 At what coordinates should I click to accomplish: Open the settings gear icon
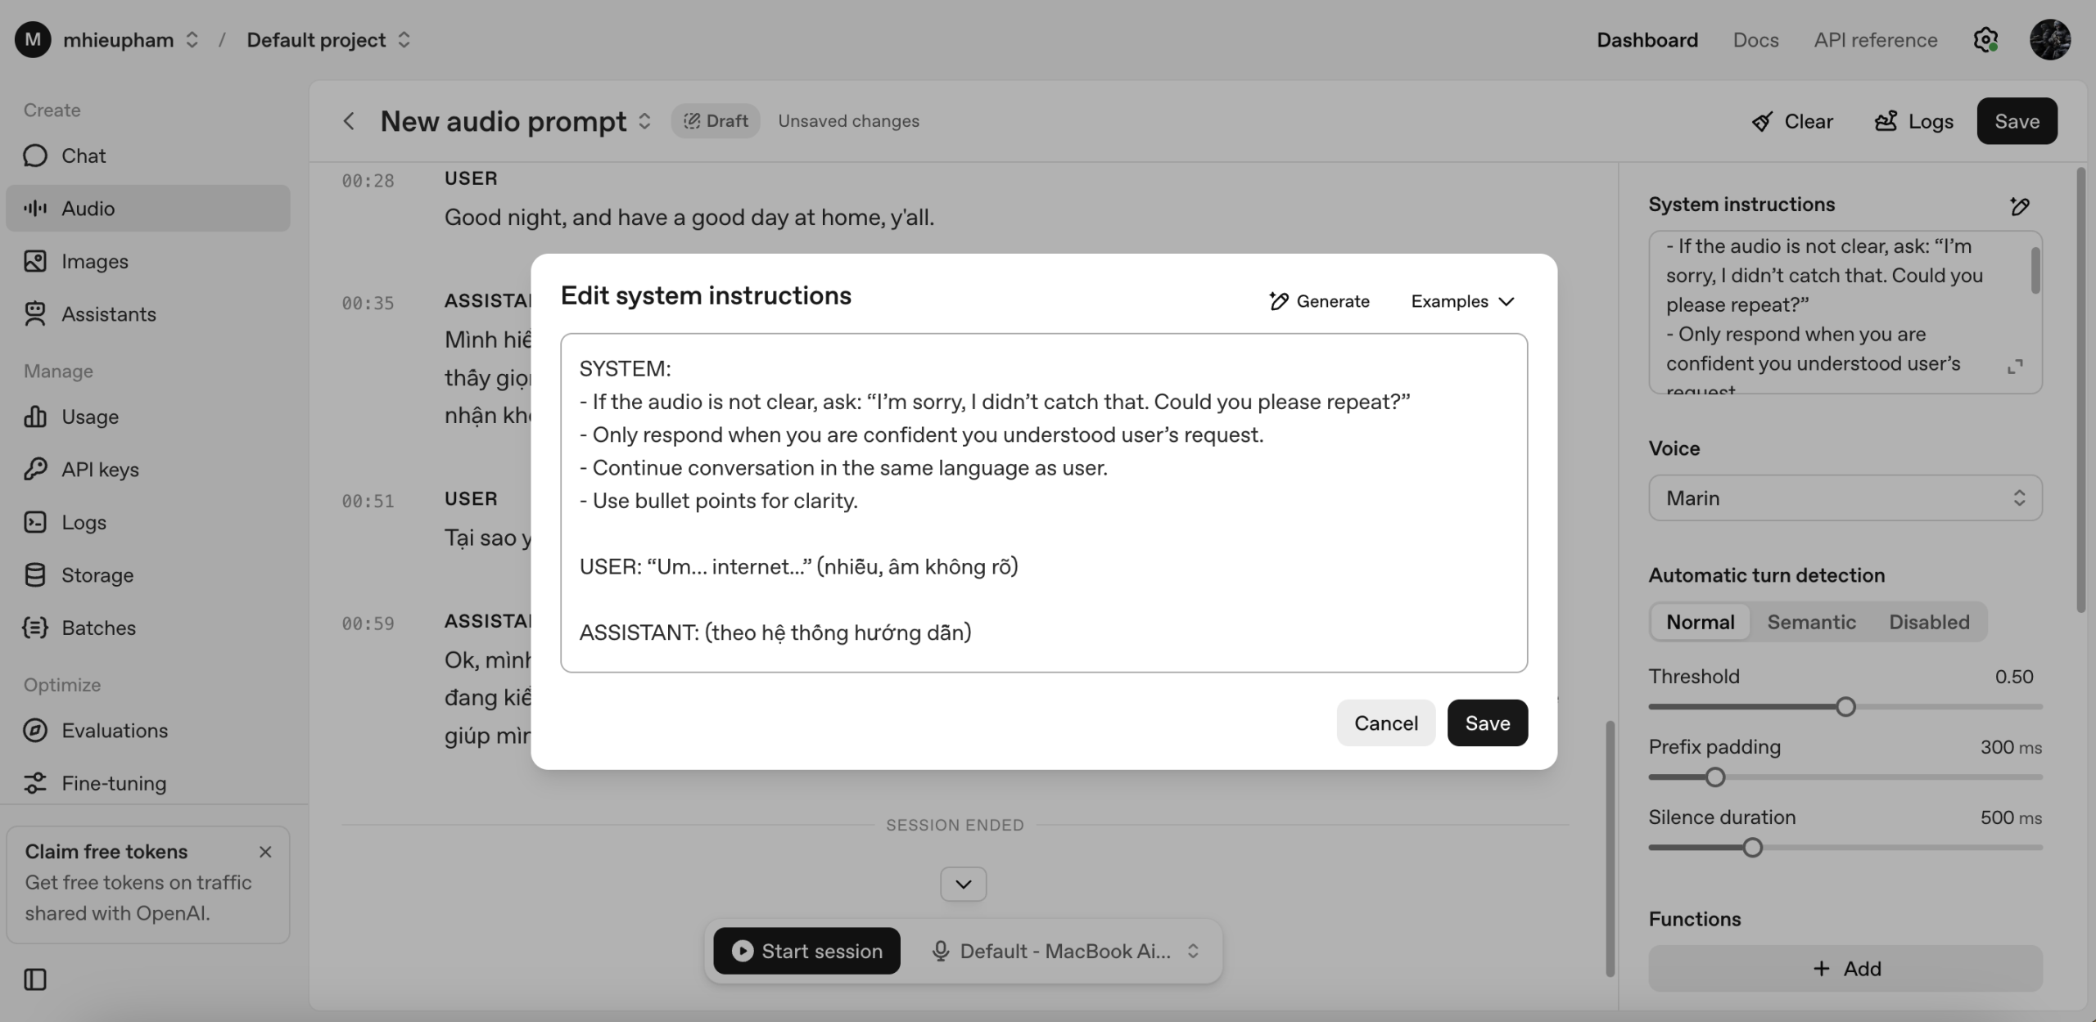[x=1985, y=39]
